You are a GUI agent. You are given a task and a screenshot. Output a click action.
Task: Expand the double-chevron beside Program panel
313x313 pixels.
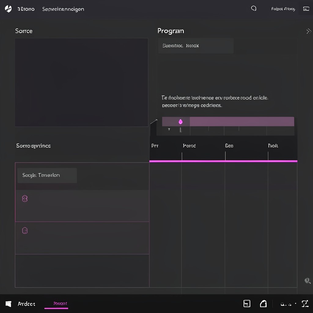click(x=309, y=31)
